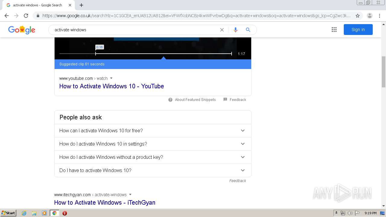Screen dimensions: 386x217
Task: Click the featured snippet Feedback link
Action: tap(238, 100)
